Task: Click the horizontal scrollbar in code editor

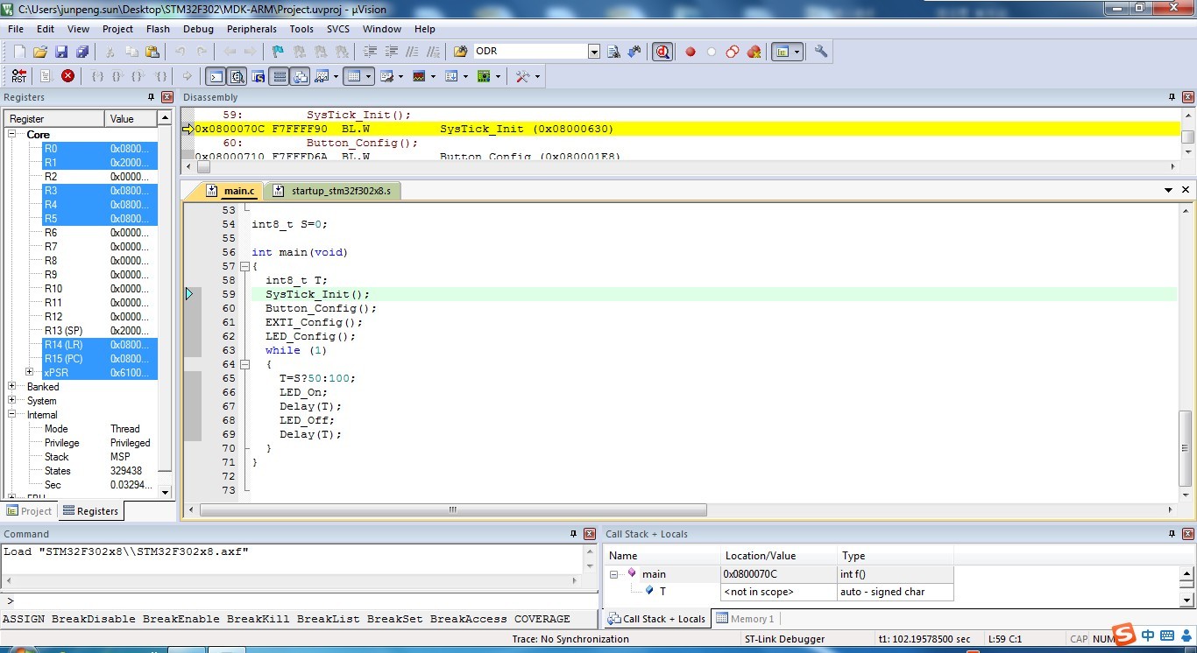Action: (453, 509)
